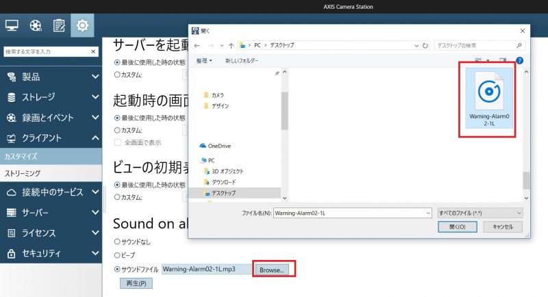Expand the 製品 sidebar section

coord(95,77)
